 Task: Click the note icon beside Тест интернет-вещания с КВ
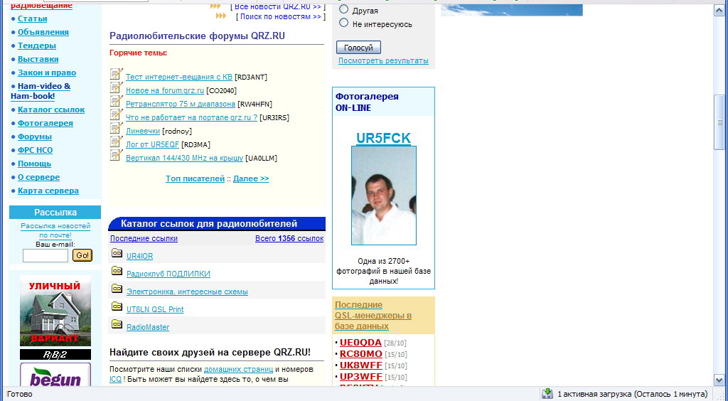pyautogui.click(x=117, y=74)
